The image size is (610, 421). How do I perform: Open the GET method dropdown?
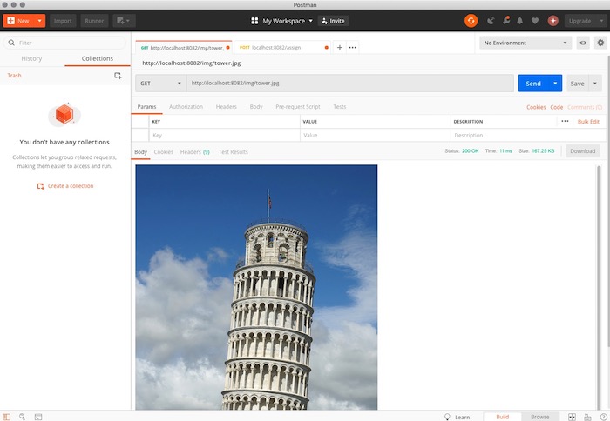coord(160,84)
